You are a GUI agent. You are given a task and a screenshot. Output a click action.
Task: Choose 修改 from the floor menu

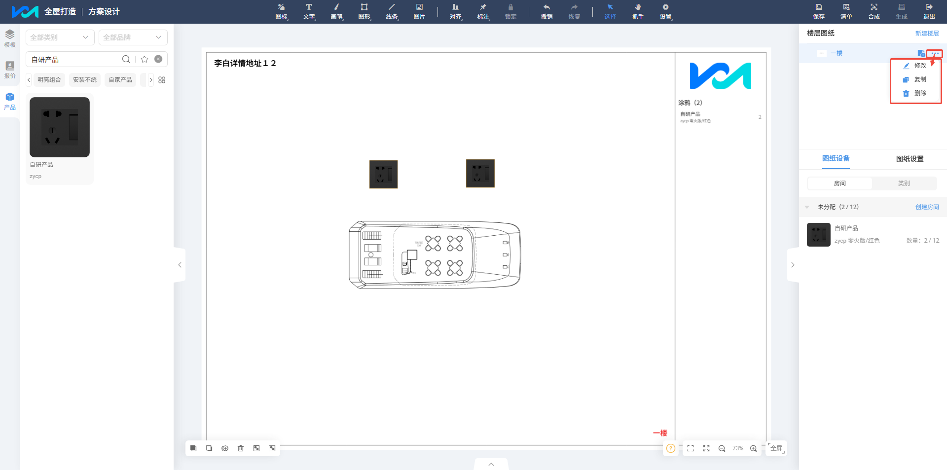point(915,66)
